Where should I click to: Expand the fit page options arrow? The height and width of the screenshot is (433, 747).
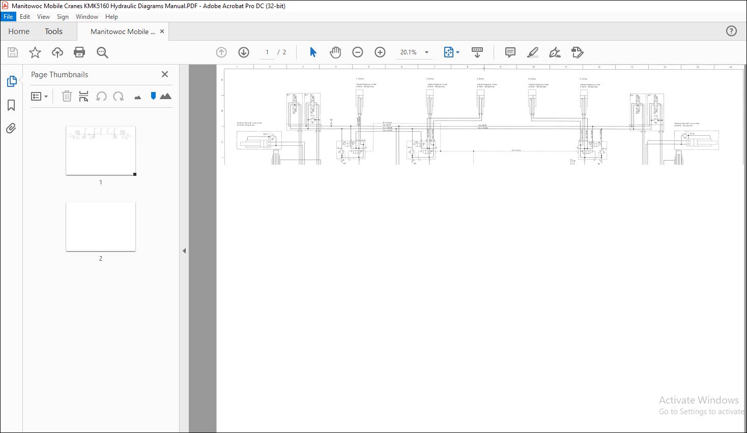(458, 52)
